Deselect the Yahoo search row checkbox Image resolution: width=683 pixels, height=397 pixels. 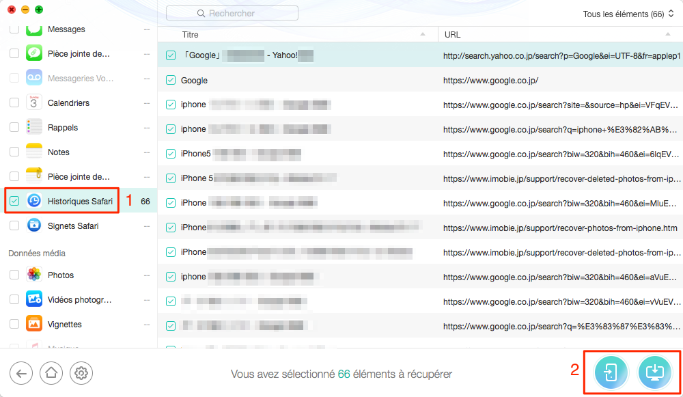pos(171,55)
